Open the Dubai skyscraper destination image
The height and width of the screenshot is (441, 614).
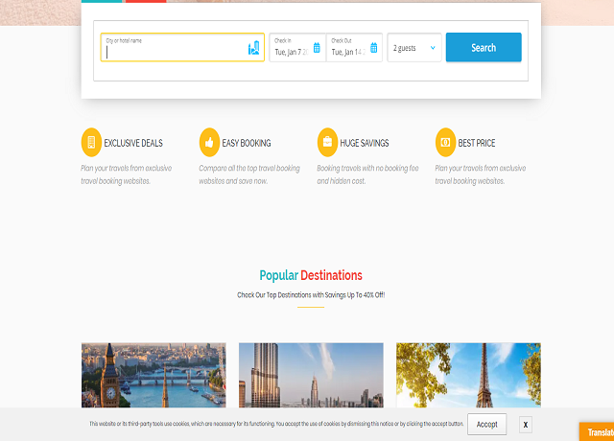tap(311, 375)
